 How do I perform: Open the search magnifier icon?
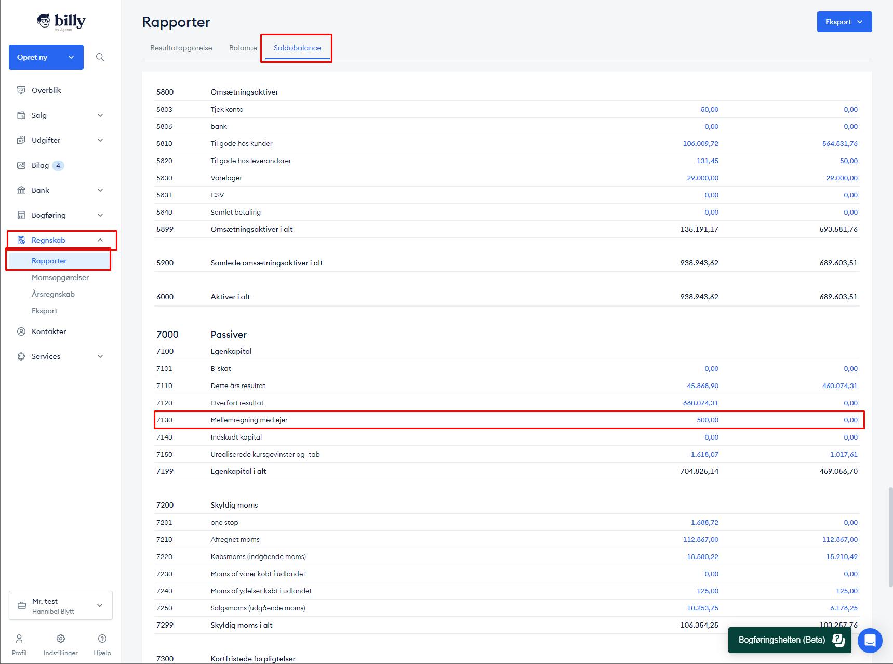pyautogui.click(x=100, y=57)
